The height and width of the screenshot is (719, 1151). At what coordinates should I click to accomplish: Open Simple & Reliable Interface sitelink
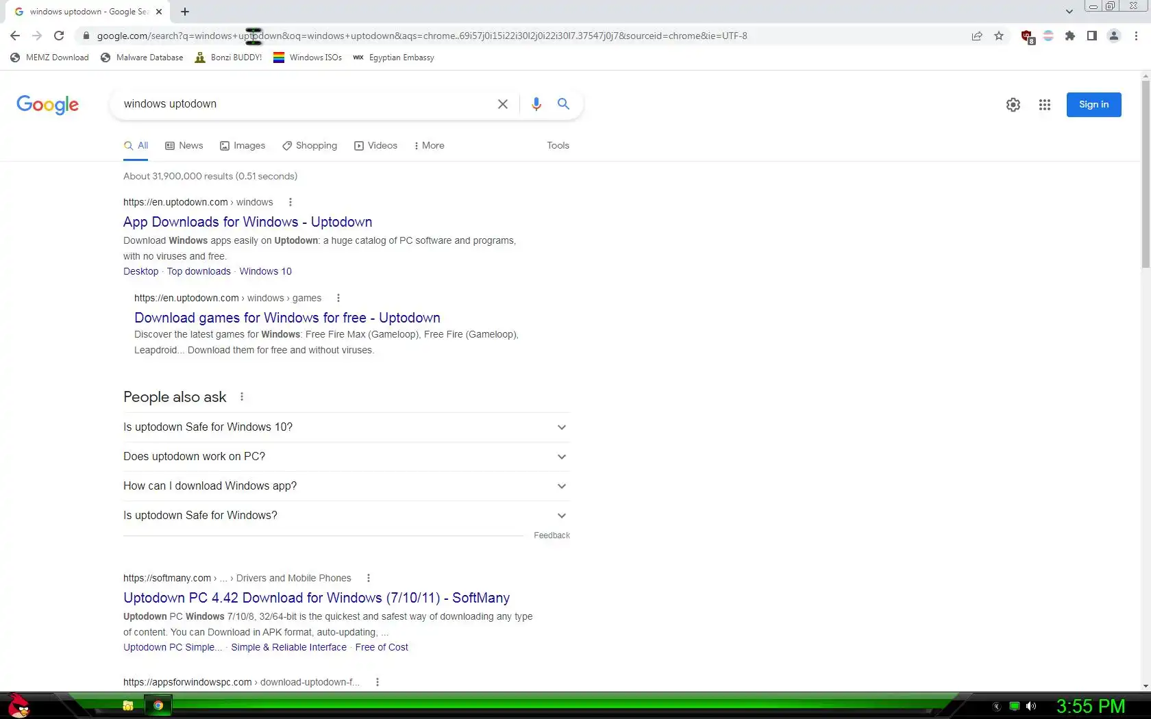tap(288, 647)
